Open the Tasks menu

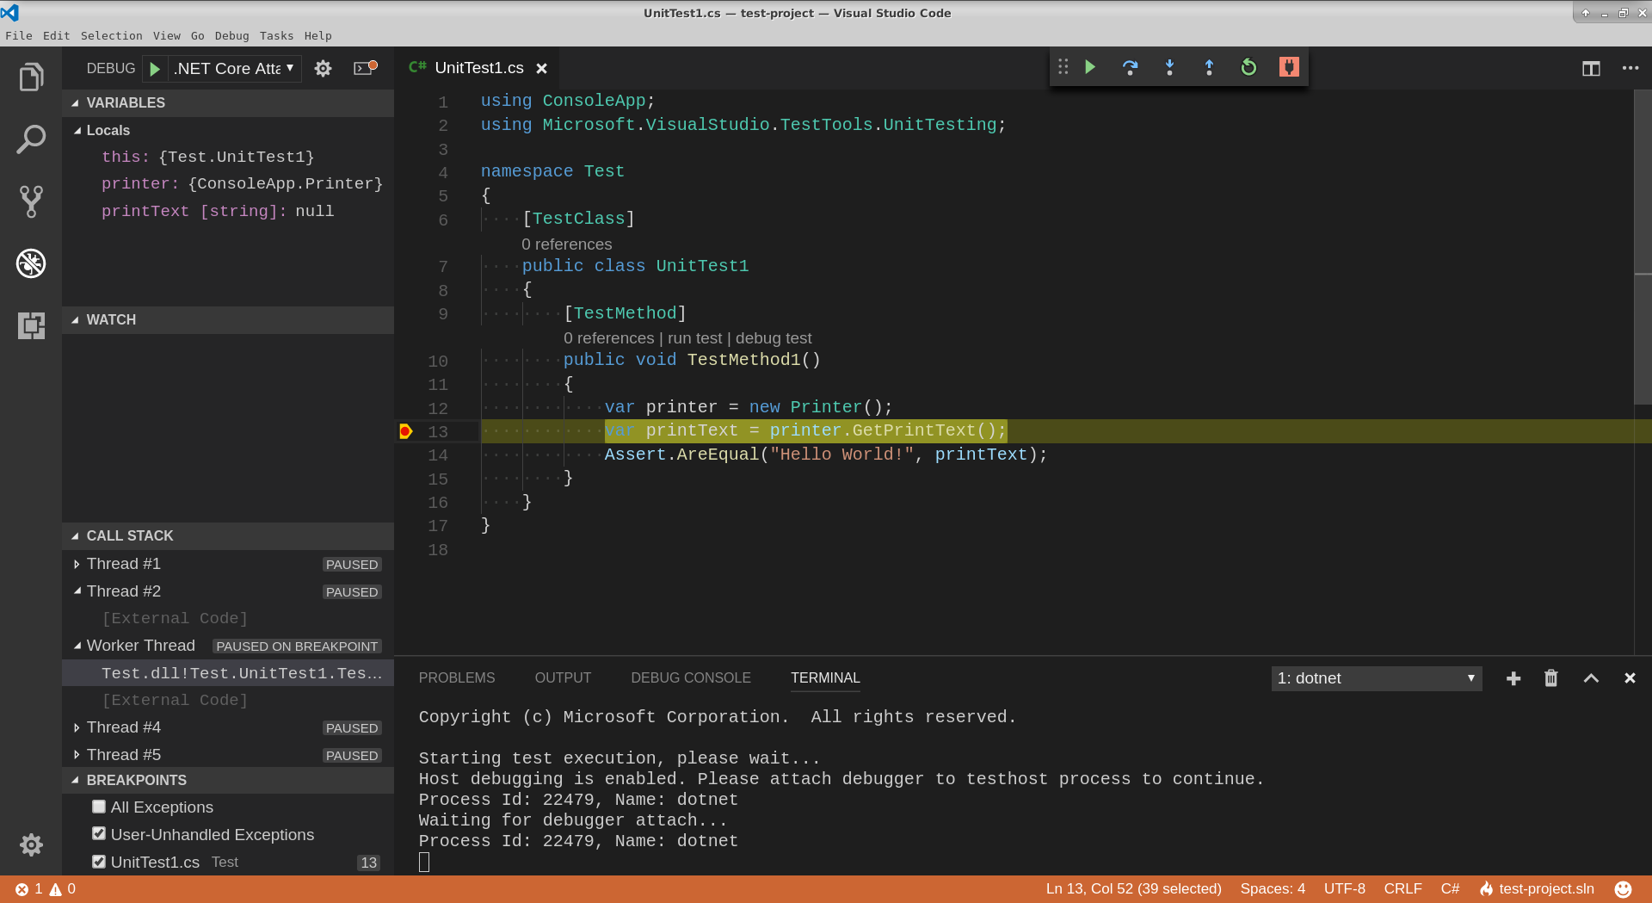(276, 35)
